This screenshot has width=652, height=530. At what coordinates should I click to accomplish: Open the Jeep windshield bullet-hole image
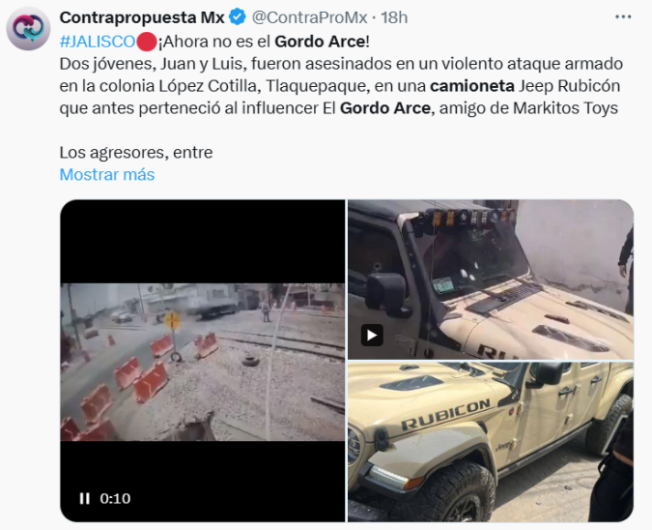coord(491,280)
